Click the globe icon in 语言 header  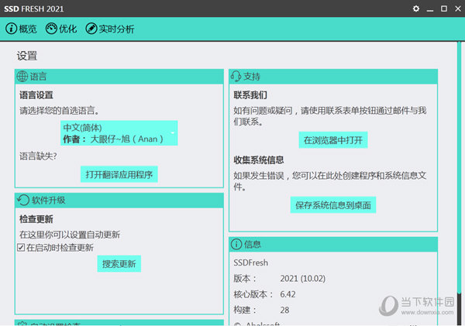tap(22, 76)
